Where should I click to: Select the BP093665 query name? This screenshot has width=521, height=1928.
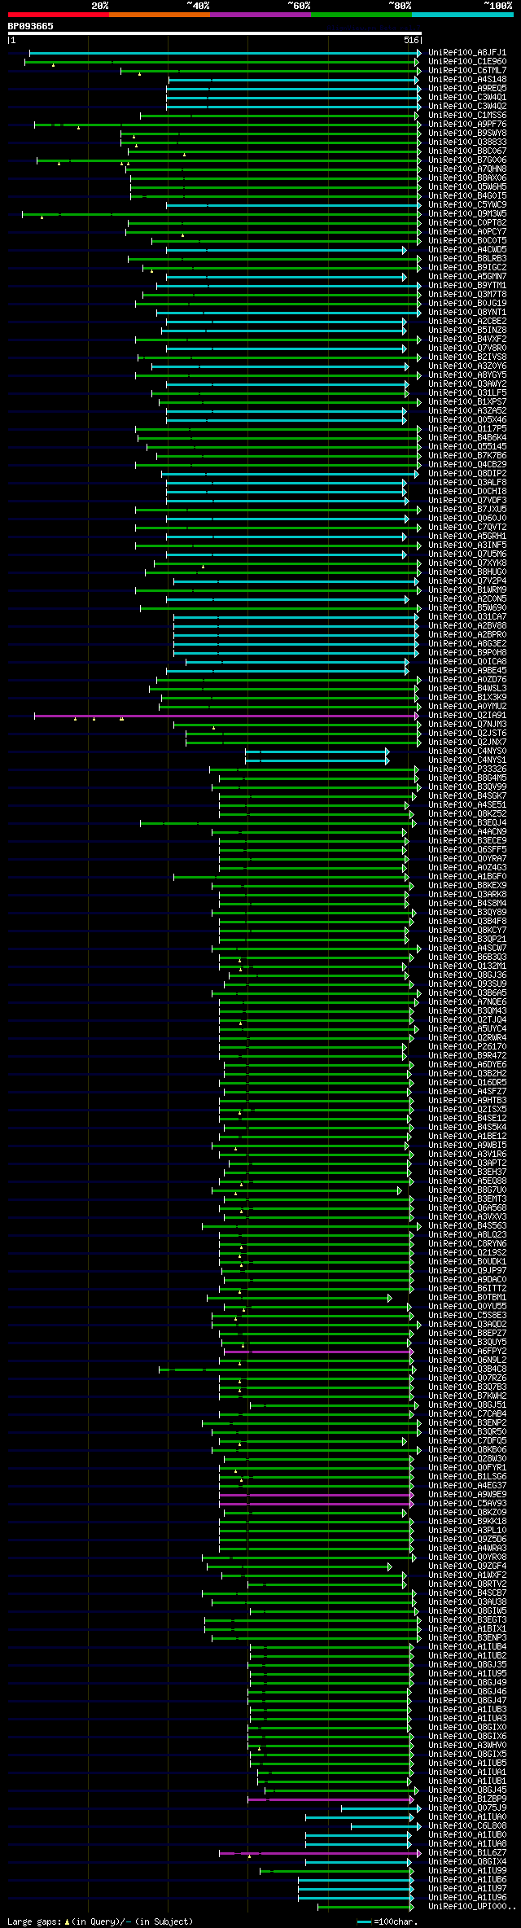tap(31, 26)
